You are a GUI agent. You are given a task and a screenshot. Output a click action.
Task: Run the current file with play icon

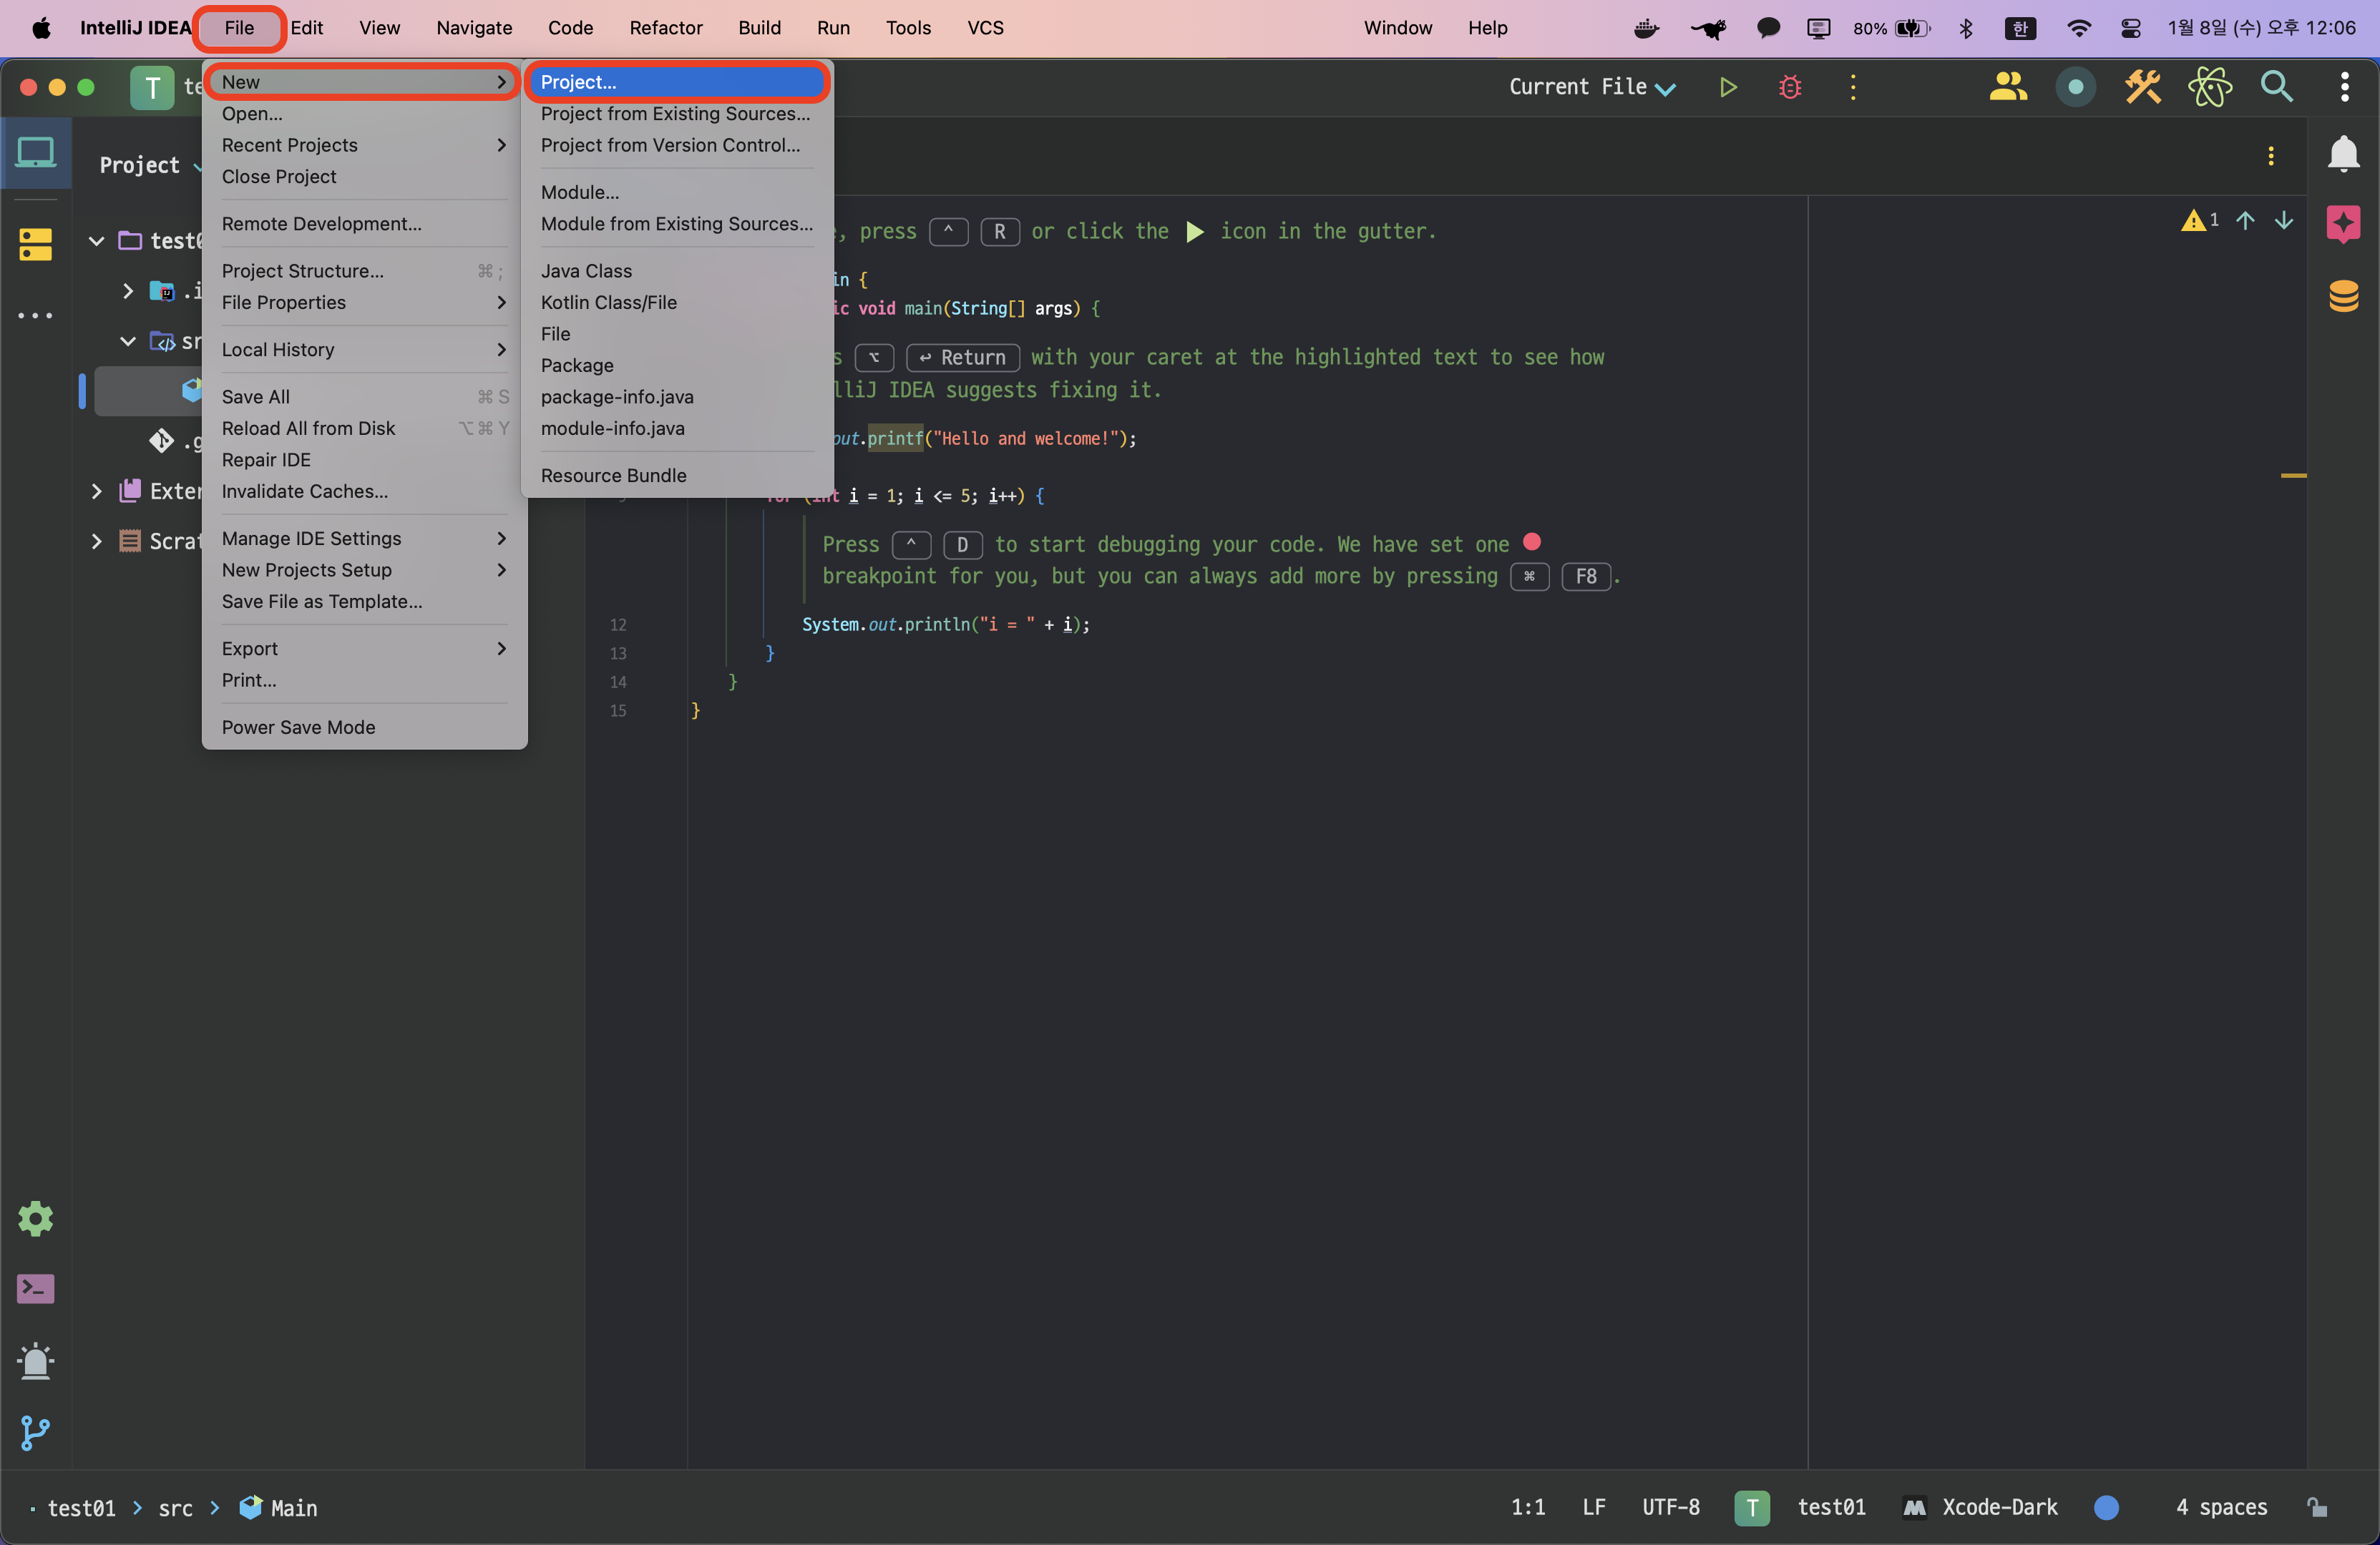[x=1727, y=88]
